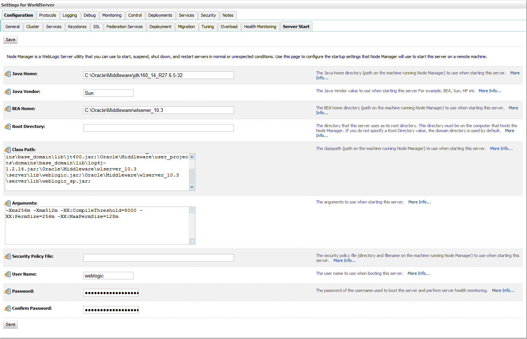527x339 pixels.
Task: Focus the Confirm Password field
Action: coord(111,310)
